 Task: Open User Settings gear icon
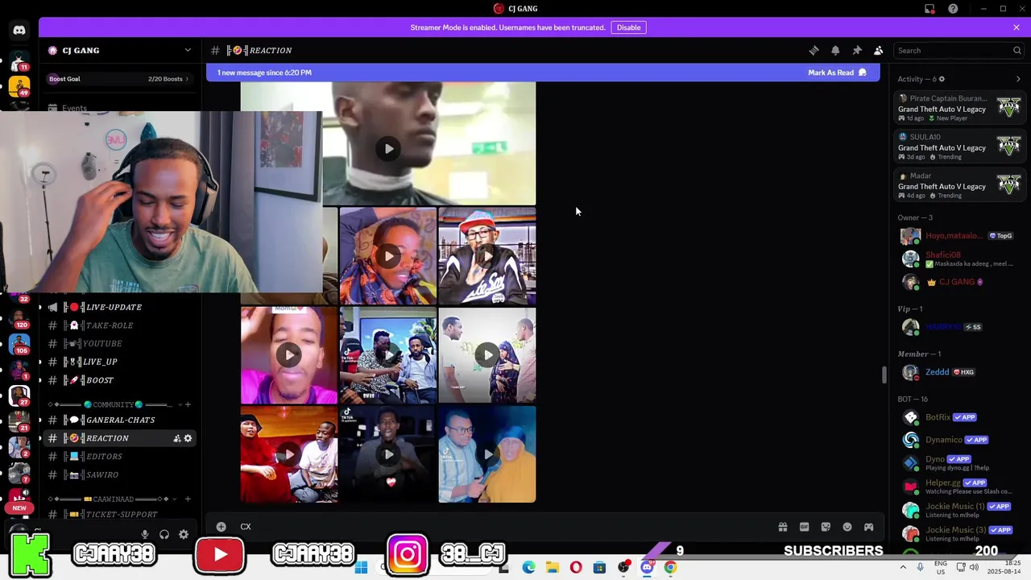click(x=184, y=534)
